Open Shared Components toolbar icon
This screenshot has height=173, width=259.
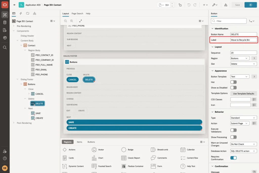point(226,5)
